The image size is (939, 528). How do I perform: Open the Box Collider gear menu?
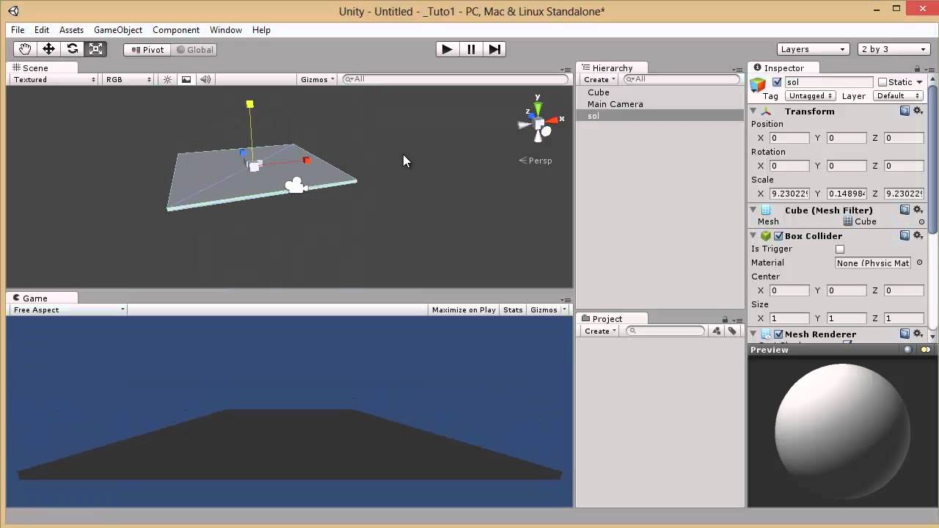point(918,235)
